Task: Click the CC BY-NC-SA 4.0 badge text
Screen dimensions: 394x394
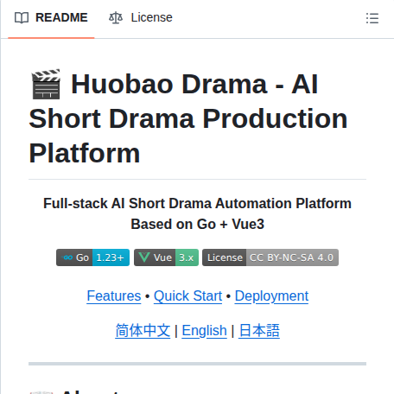Action: 291,257
